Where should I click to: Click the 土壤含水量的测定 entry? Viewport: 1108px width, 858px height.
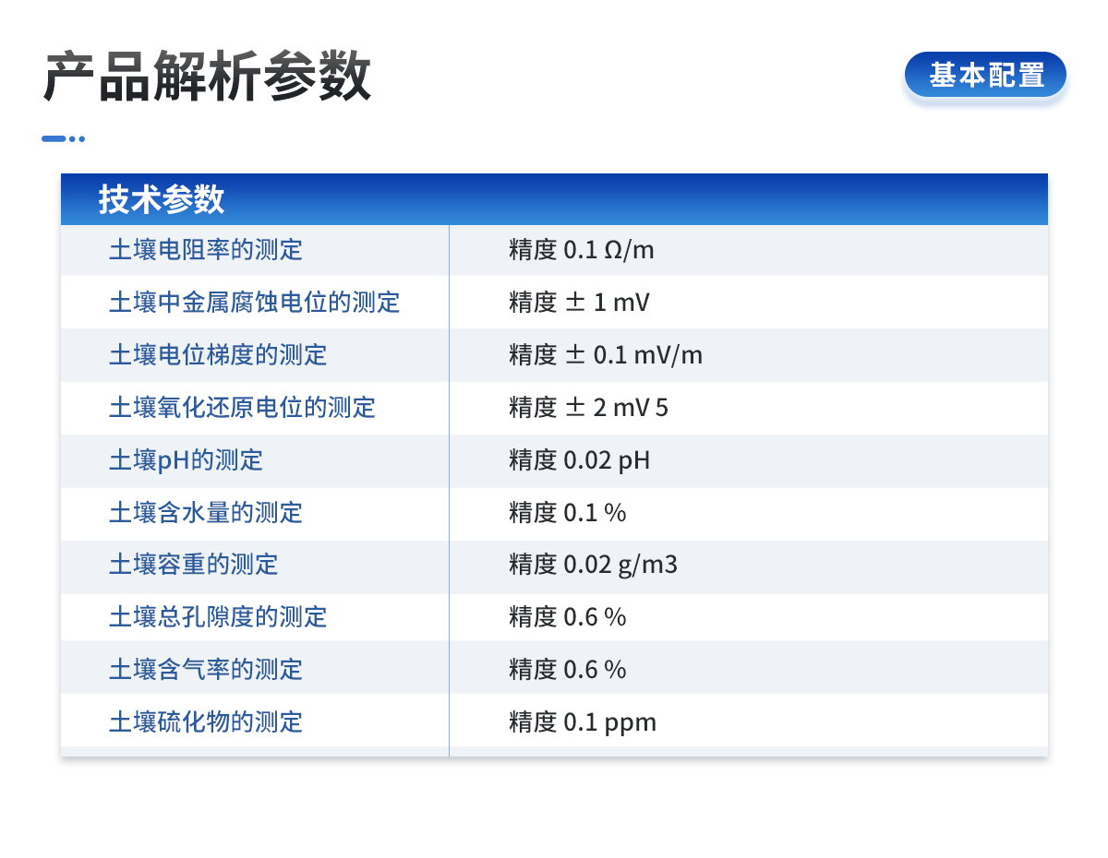click(206, 513)
